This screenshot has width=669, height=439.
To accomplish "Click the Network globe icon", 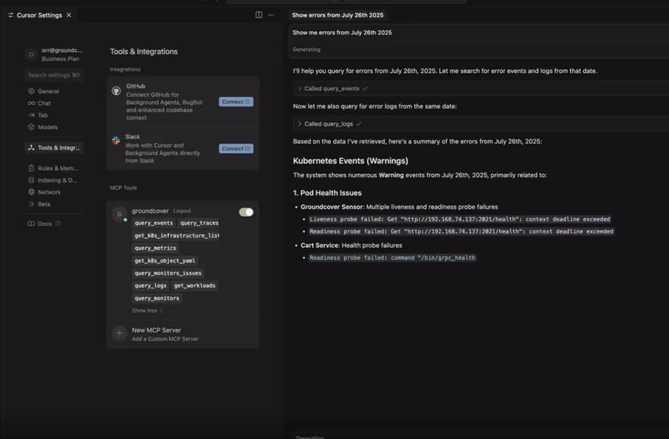I will pyautogui.click(x=31, y=192).
